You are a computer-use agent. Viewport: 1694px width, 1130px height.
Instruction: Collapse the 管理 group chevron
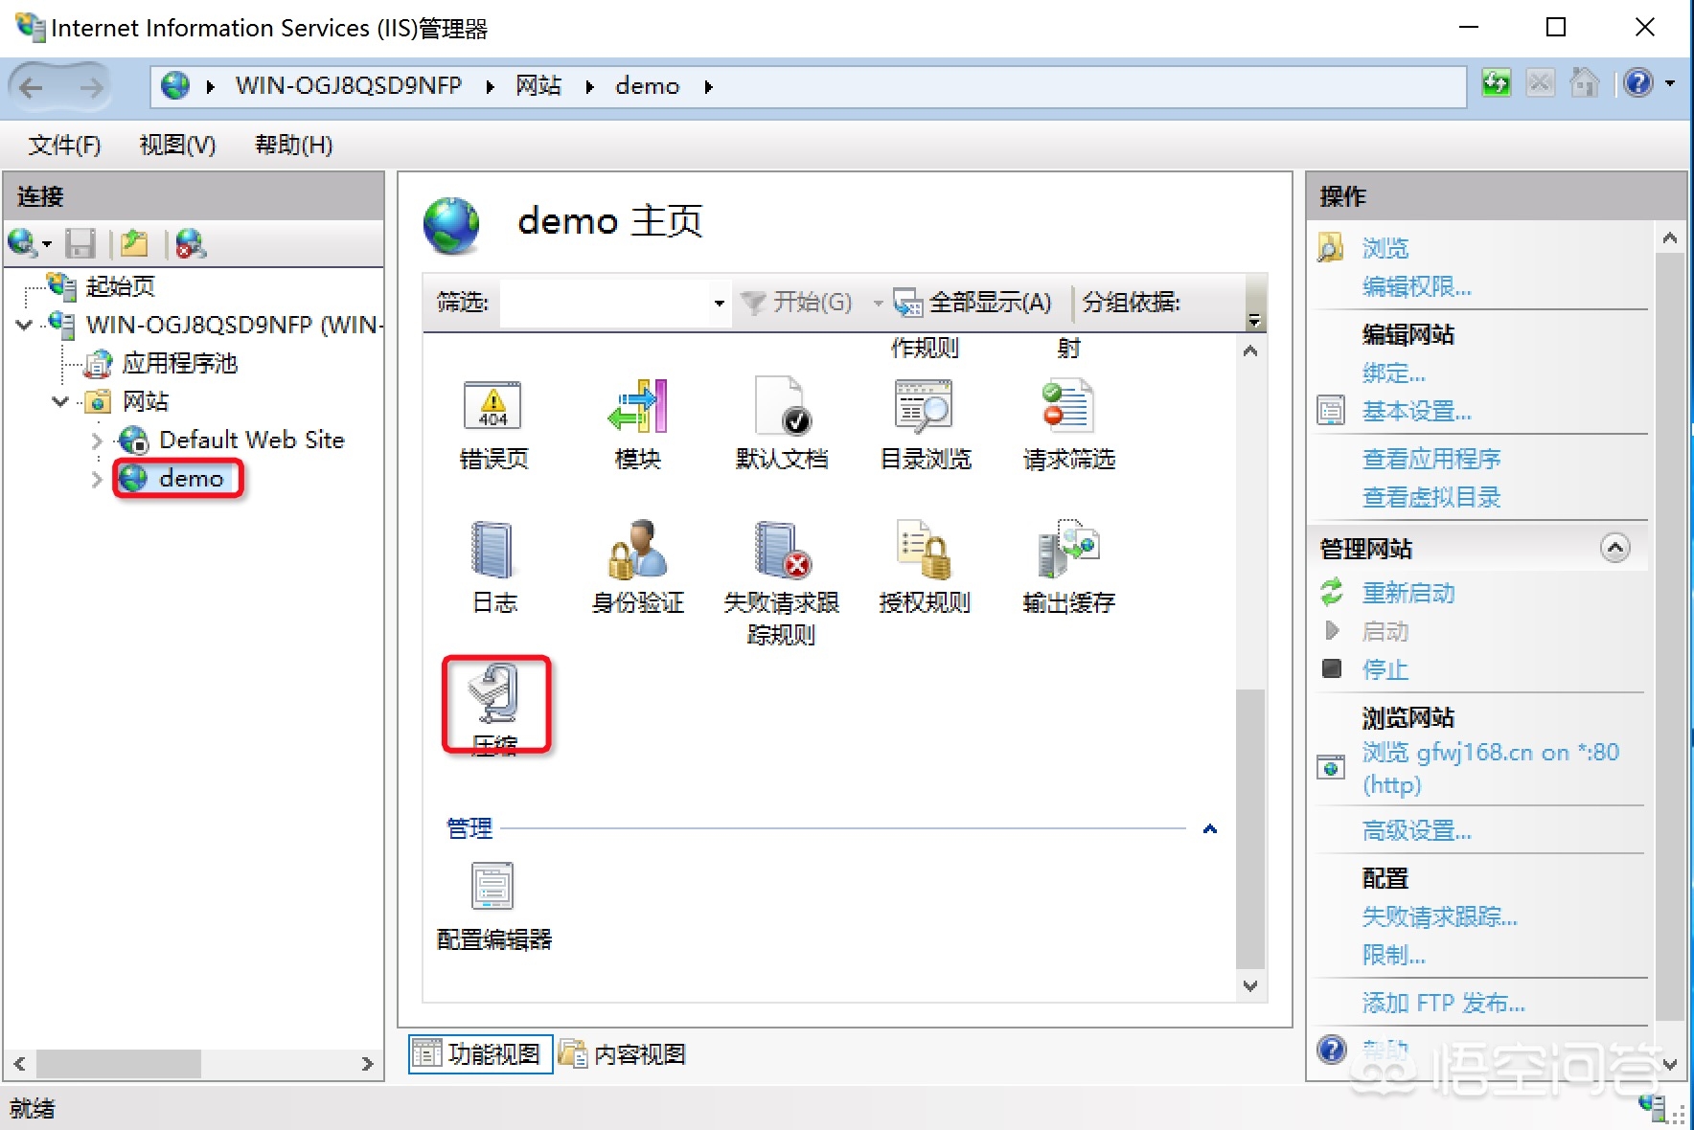pyautogui.click(x=1210, y=828)
